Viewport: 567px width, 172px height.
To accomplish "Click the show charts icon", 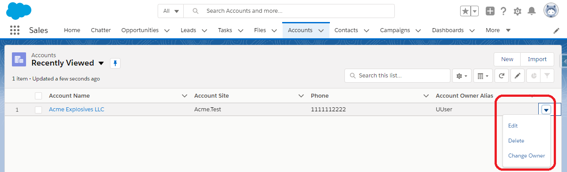I will pos(534,76).
